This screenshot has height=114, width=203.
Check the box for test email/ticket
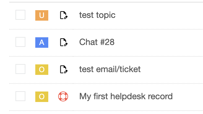click(x=20, y=69)
